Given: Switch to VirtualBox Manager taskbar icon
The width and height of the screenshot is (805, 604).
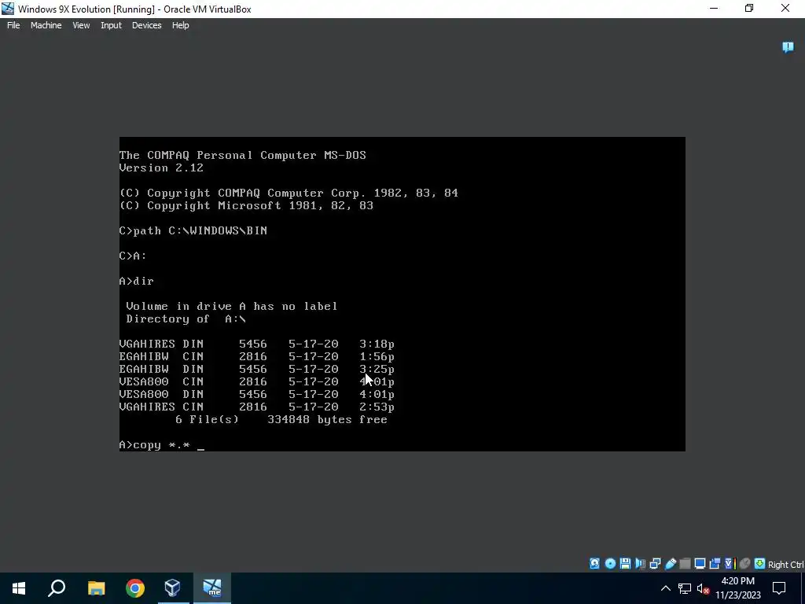Looking at the screenshot, I should click(172, 588).
